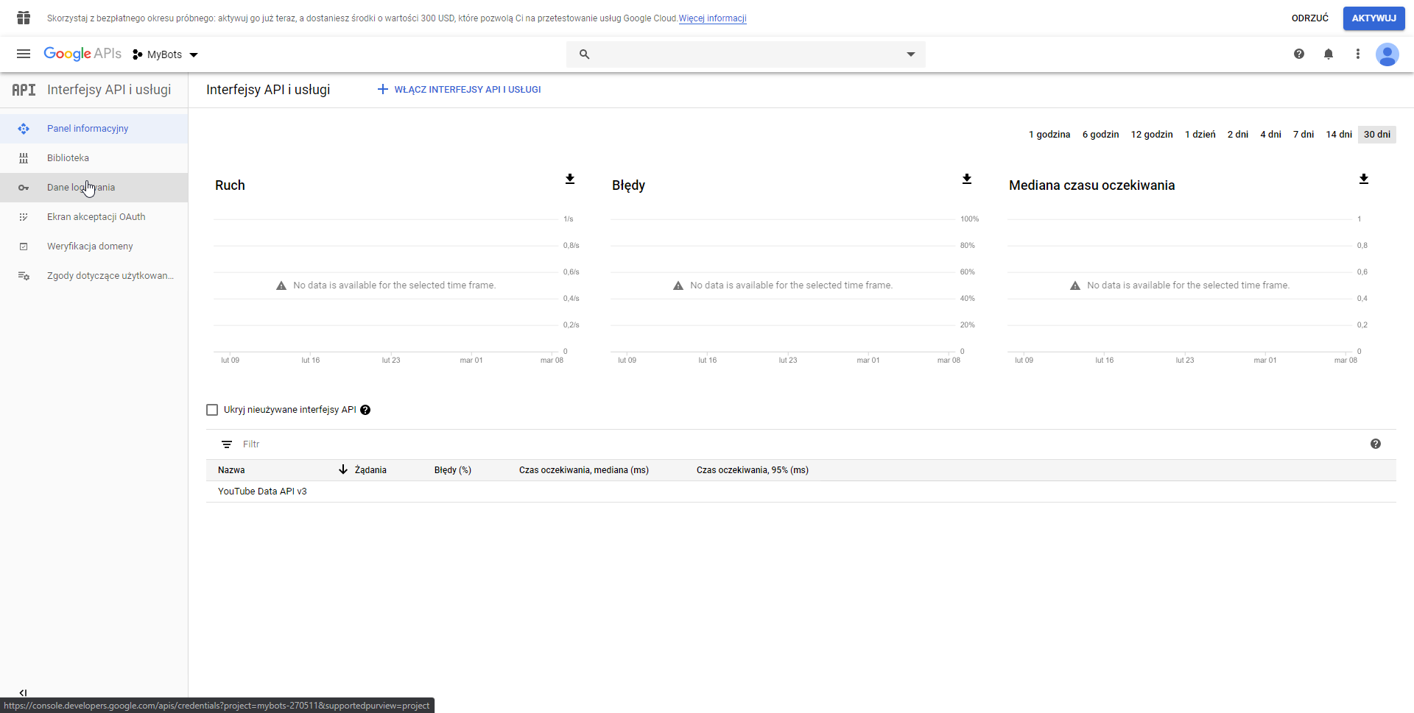
Task: Click the notifications bell icon
Action: [1328, 54]
